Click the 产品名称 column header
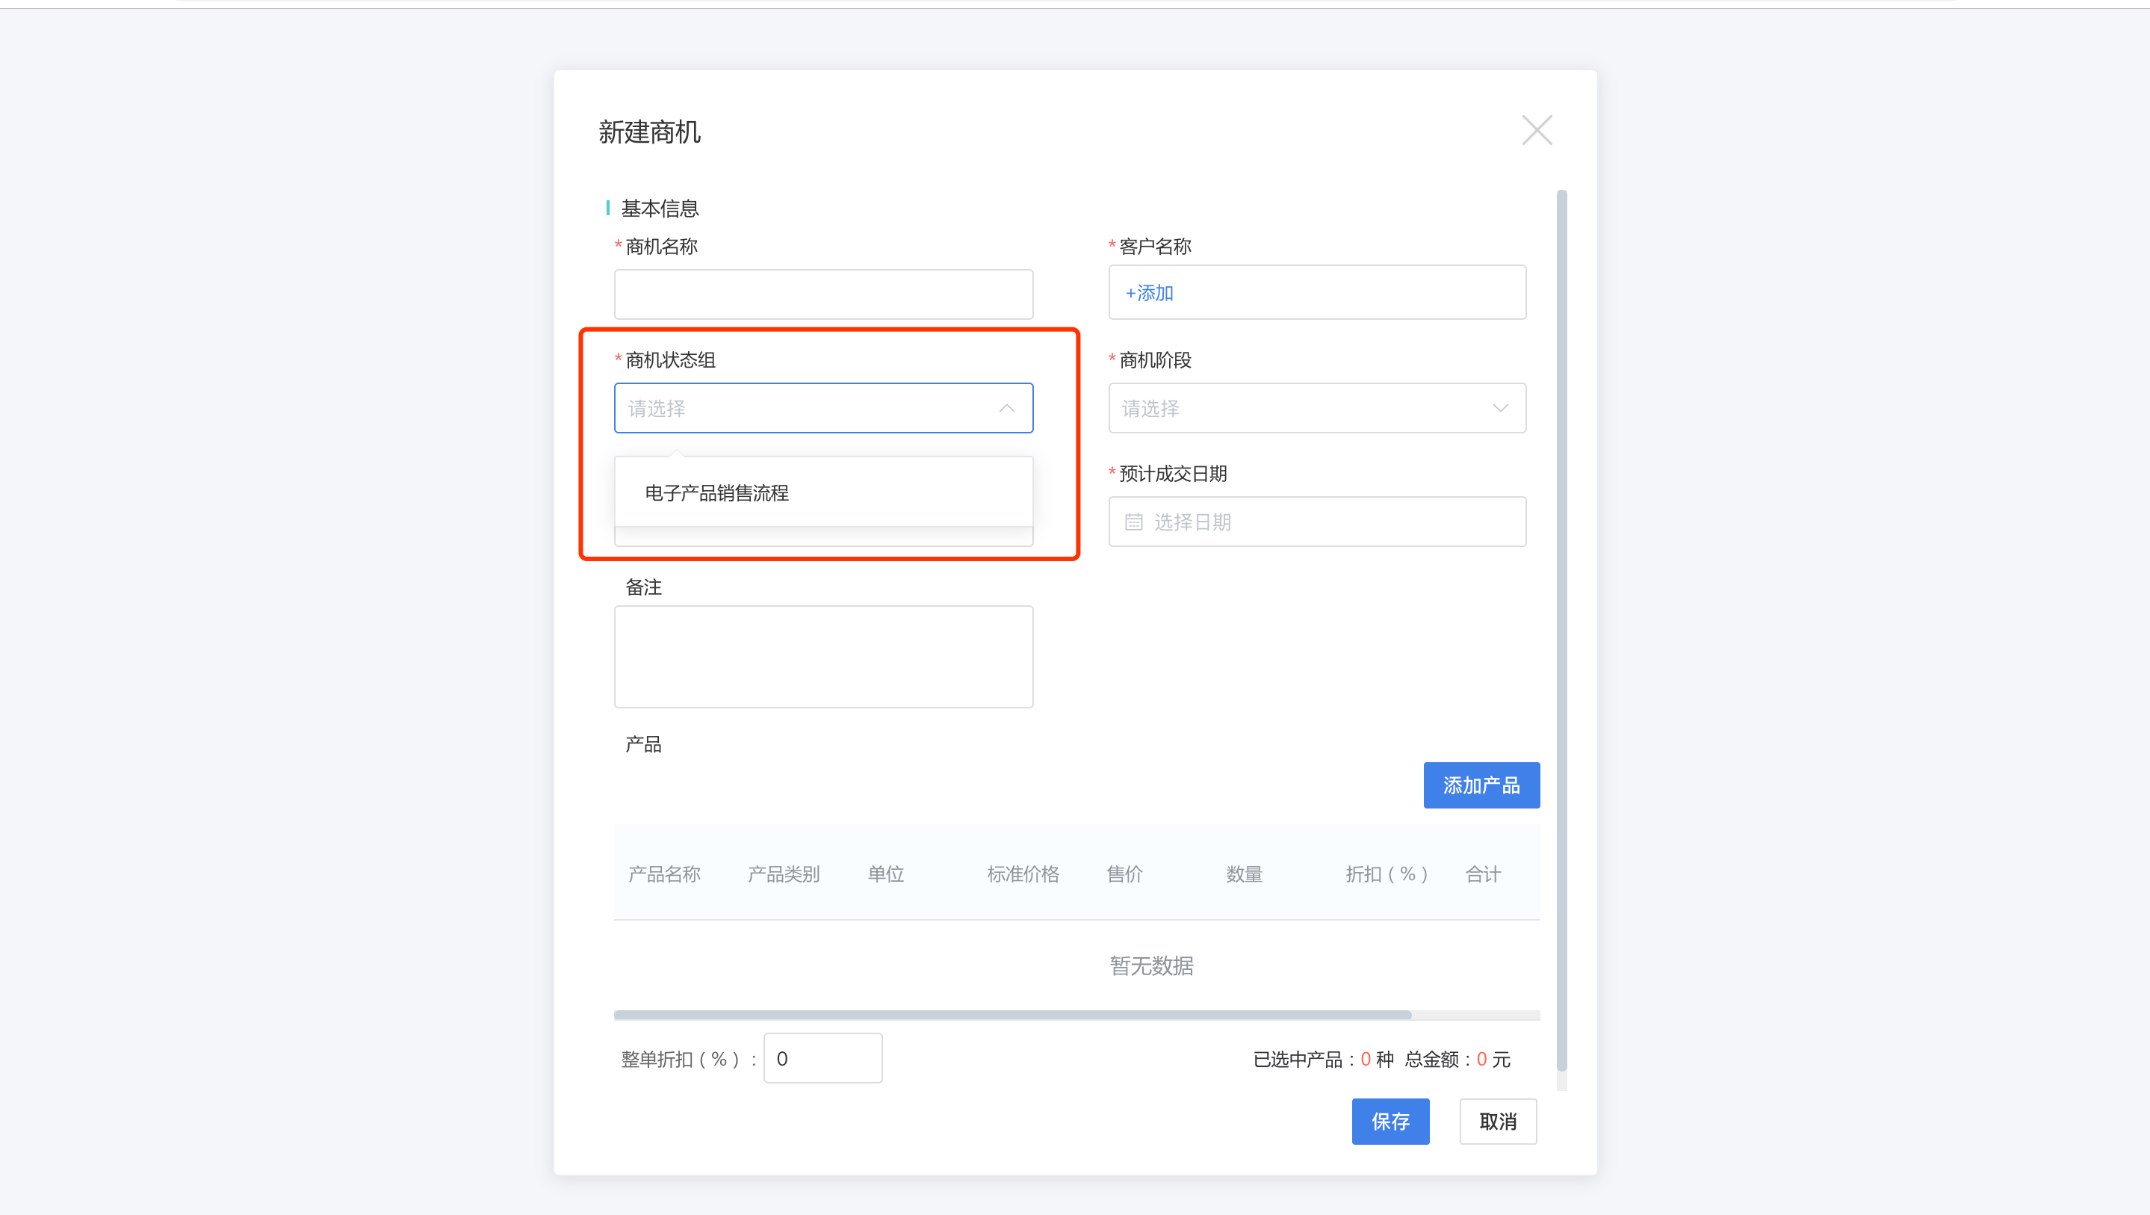 coord(664,874)
